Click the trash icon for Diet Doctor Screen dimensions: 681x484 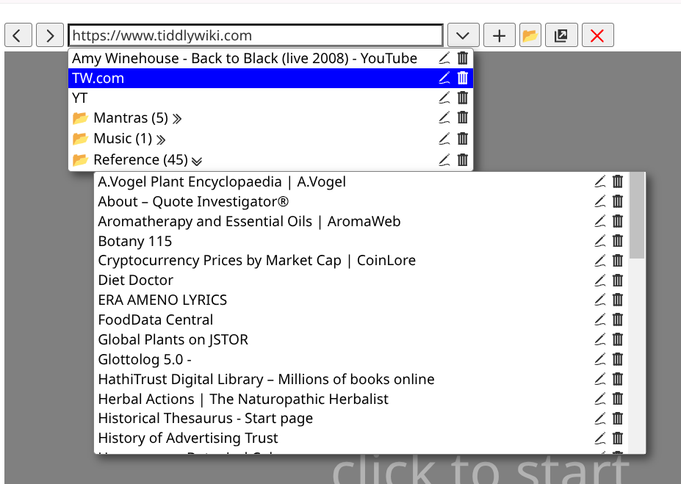618,280
